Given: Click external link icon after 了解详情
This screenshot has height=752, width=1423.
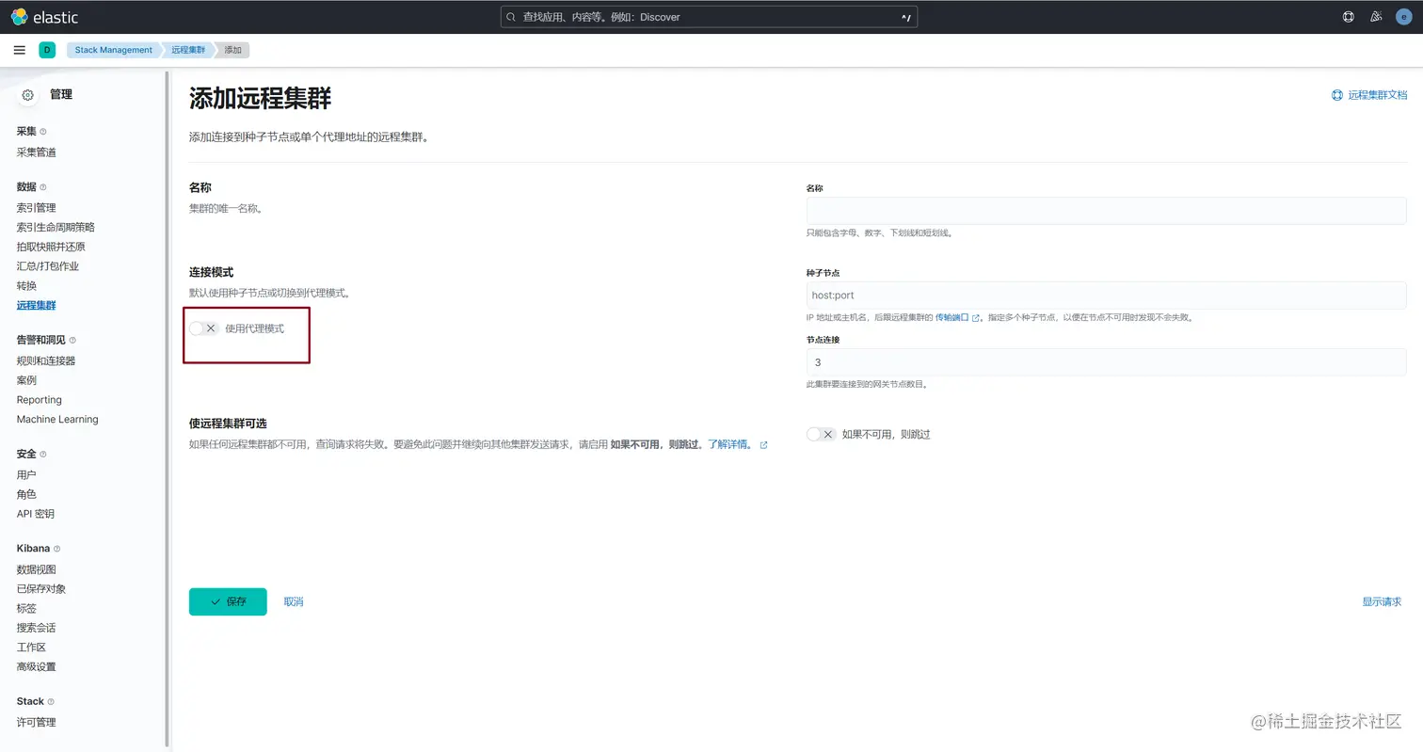Looking at the screenshot, I should 763,445.
